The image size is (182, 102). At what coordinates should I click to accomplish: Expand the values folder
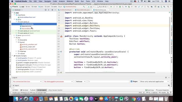(x=16, y=54)
